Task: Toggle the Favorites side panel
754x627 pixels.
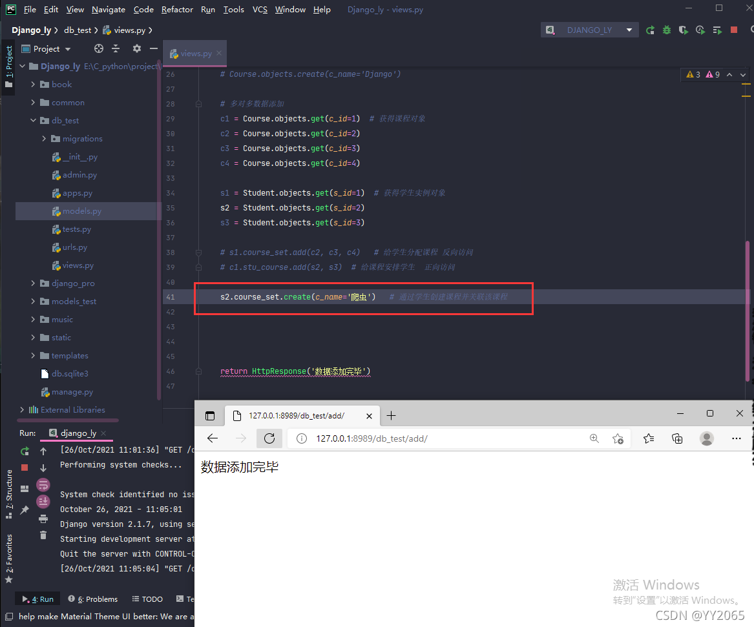Action: pos(8,559)
